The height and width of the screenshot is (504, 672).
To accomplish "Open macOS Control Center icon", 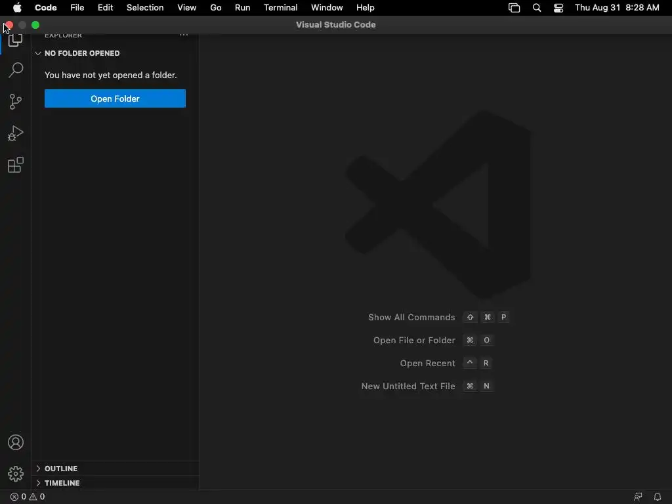I will point(558,8).
